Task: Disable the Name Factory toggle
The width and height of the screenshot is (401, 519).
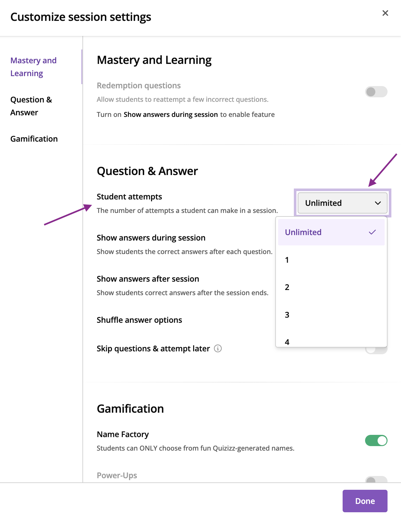Action: coord(376,441)
